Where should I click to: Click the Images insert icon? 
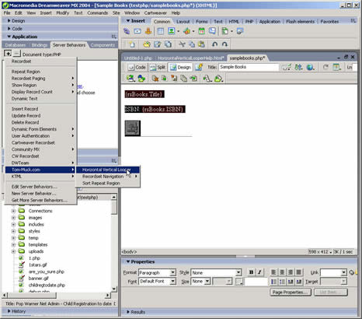pyautogui.click(x=171, y=31)
